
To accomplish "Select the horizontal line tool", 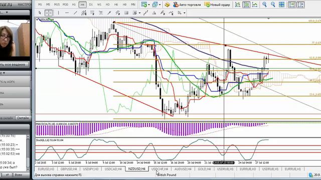I will pyautogui.click(x=67, y=13).
